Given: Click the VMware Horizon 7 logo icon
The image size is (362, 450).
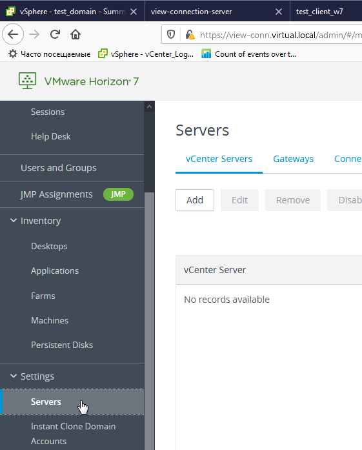Looking at the screenshot, I should (28, 81).
